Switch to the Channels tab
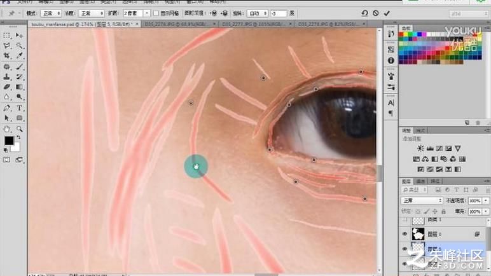Image resolution: width=491 pixels, height=276 pixels. (420, 181)
